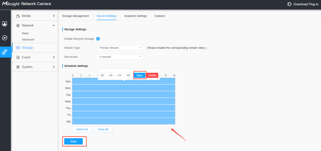Click the Stream Type label

click(72, 48)
